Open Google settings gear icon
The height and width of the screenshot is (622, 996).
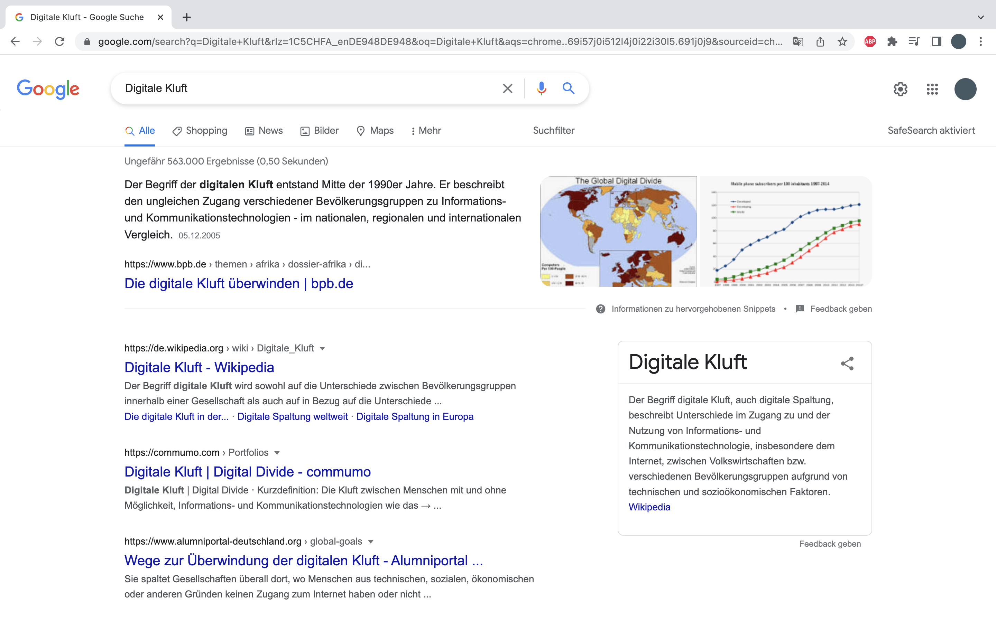pos(901,89)
